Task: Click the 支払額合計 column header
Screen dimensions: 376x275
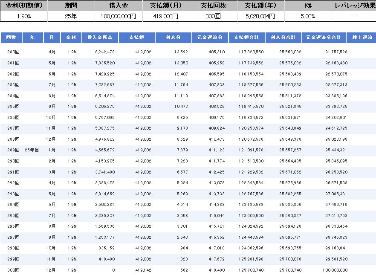Action: [x=246, y=38]
